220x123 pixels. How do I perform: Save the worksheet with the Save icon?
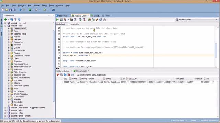11,10
